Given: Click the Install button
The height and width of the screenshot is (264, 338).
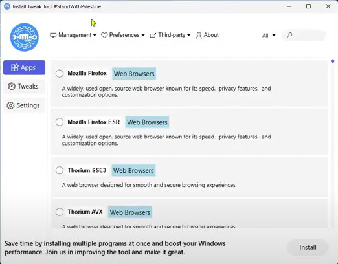Looking at the screenshot, I should point(308,247).
